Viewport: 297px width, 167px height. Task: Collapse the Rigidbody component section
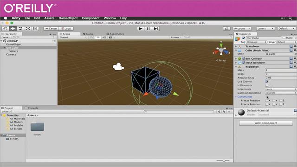[x=236, y=67]
